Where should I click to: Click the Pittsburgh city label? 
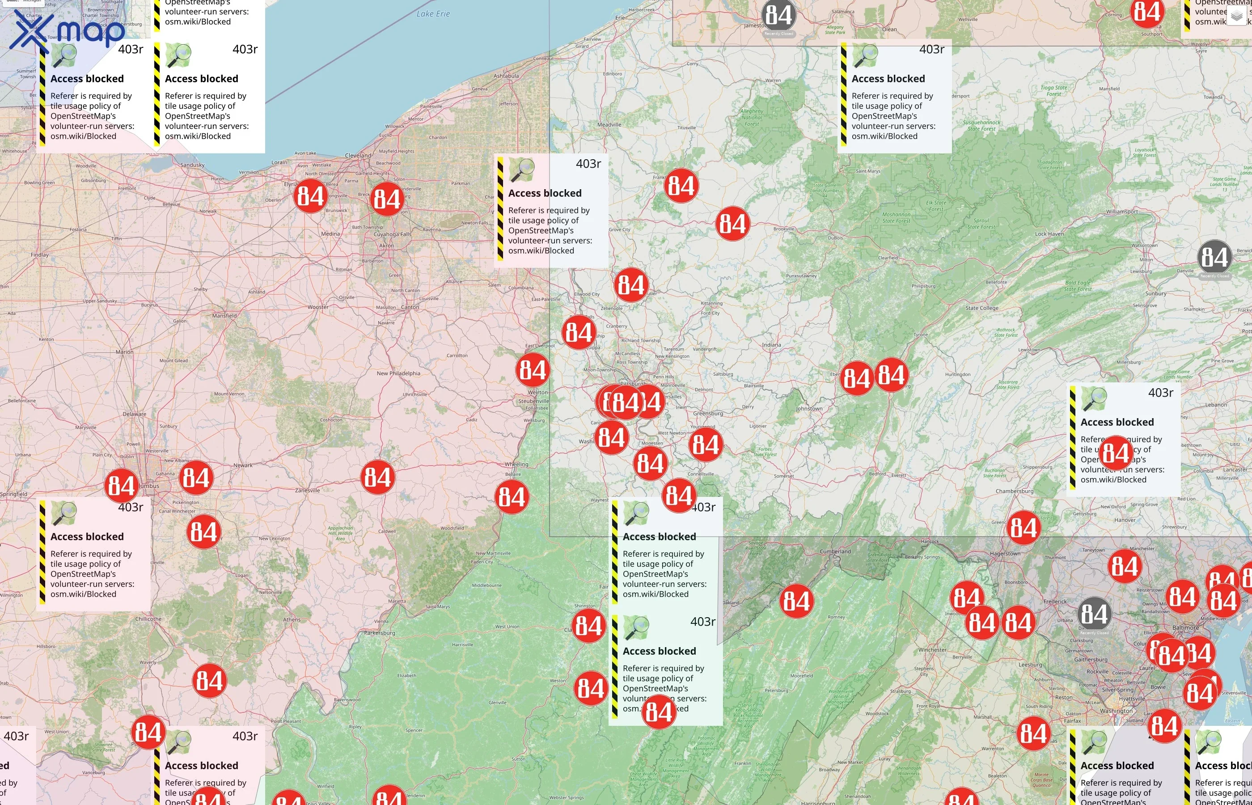pos(632,384)
